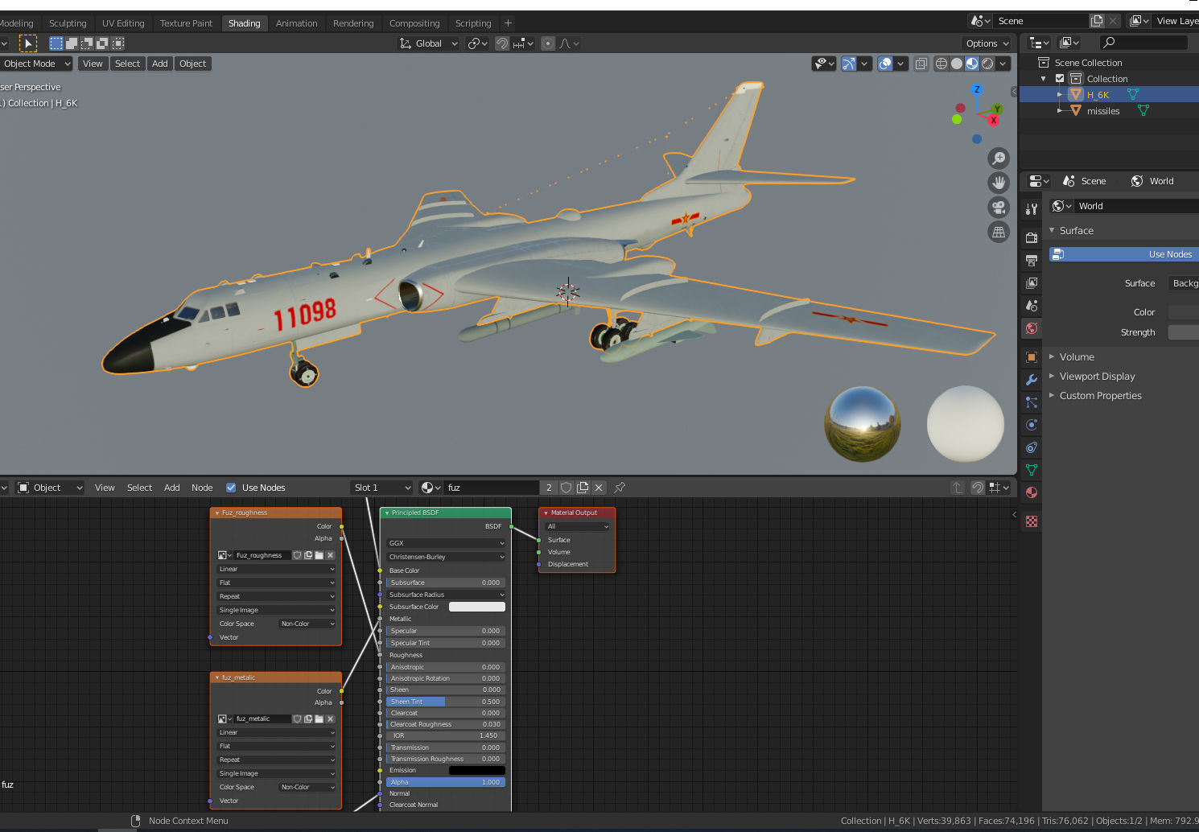The image size is (1199, 832).
Task: Switch perspective/orthographic with grid gizmo
Action: pyautogui.click(x=999, y=232)
